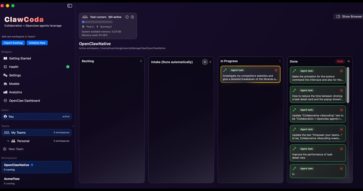
Task: Click the Import Existing button
Action: pyautogui.click(x=13, y=42)
